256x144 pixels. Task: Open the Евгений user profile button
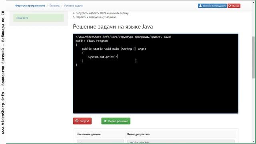point(212,6)
